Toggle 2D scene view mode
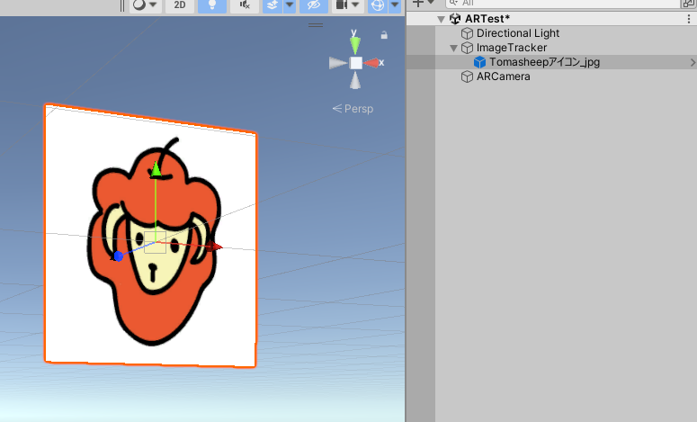 click(x=180, y=4)
